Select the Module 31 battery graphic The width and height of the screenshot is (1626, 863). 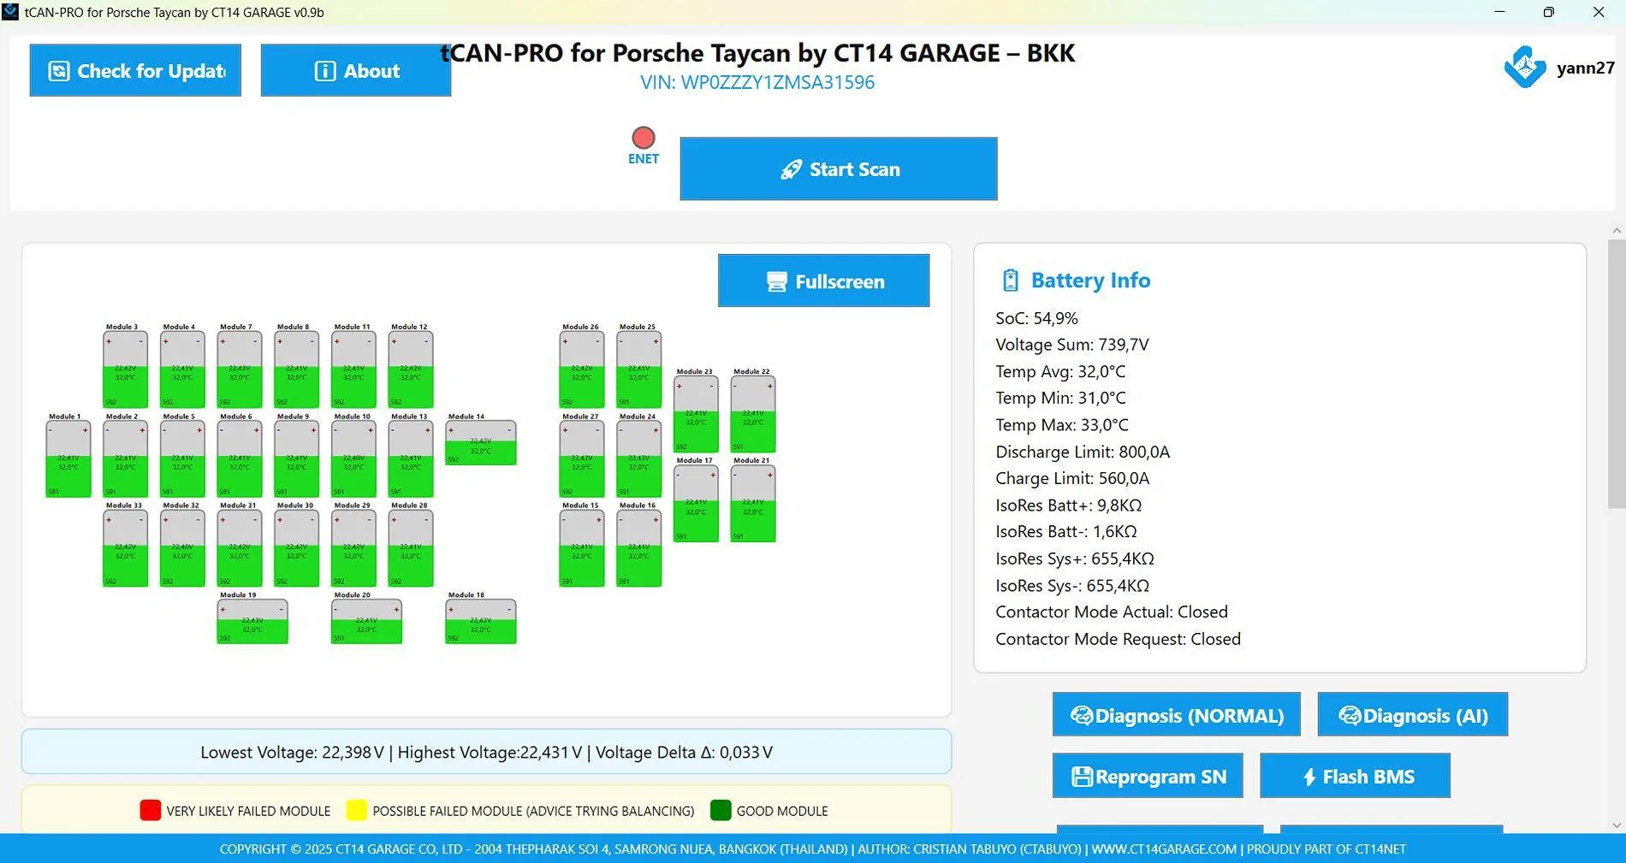[x=240, y=548]
